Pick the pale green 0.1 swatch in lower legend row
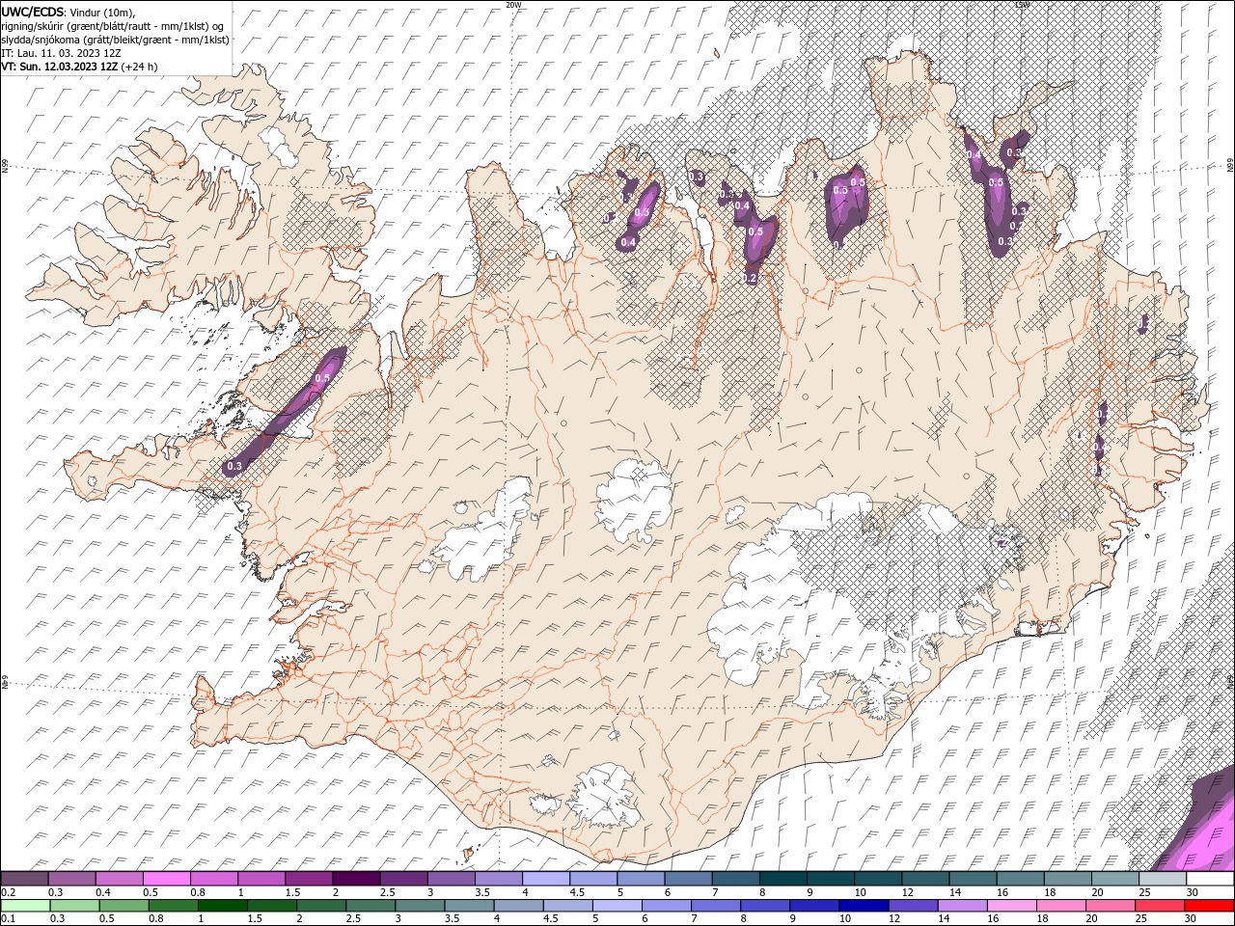Viewport: 1235px width, 926px height. [x=25, y=905]
